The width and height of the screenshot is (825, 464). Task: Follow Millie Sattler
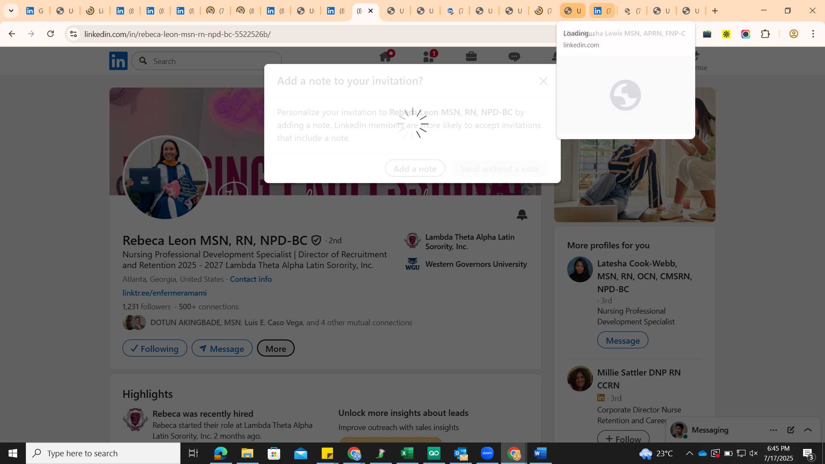coord(623,438)
